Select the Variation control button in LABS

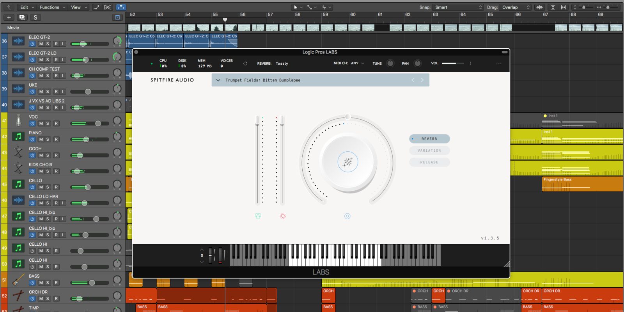point(429,151)
